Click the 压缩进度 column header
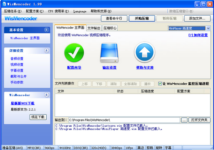 click(x=156, y=91)
